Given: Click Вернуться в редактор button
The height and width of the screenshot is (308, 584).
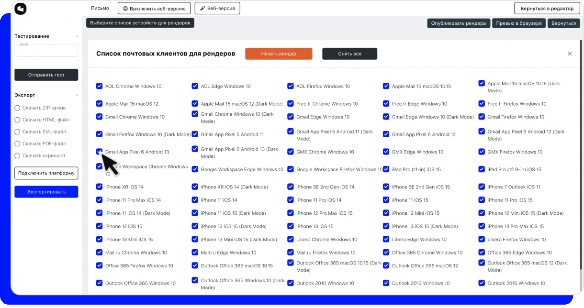Looking at the screenshot, I should click(547, 8).
